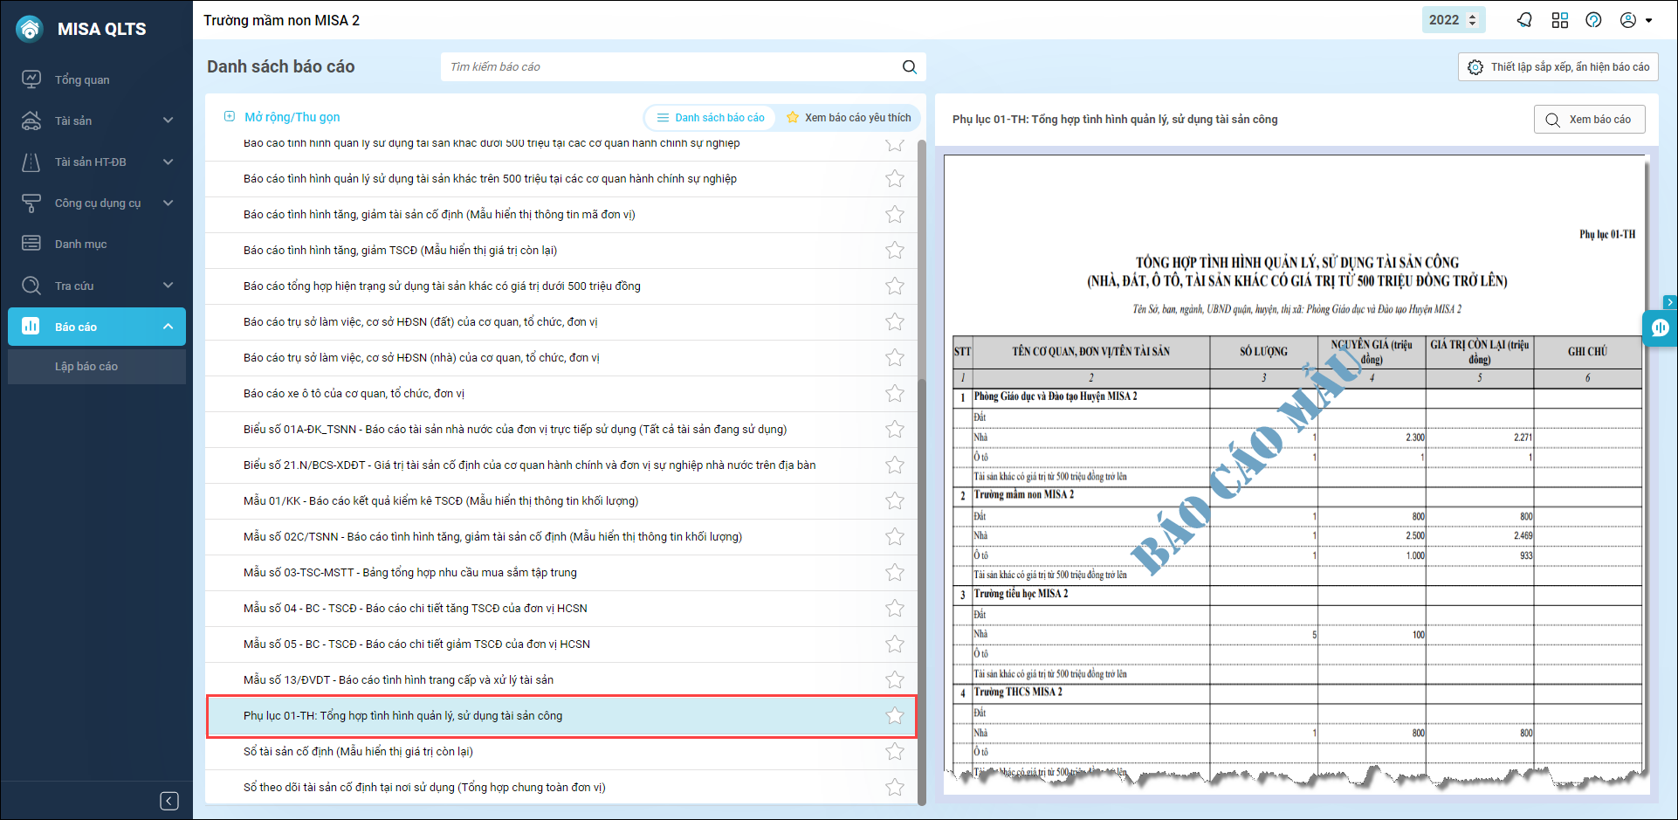Favorite star for Báo cáo xe ô tô report
The height and width of the screenshot is (820, 1678).
(x=895, y=394)
